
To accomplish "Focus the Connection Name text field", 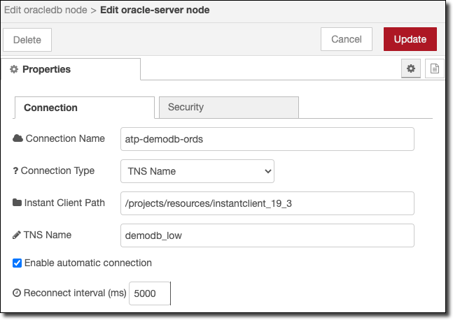I will tap(267, 139).
